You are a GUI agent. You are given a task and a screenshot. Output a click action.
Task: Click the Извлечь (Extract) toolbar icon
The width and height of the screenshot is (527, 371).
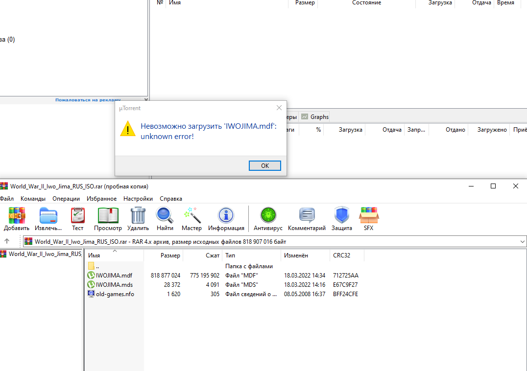48,219
